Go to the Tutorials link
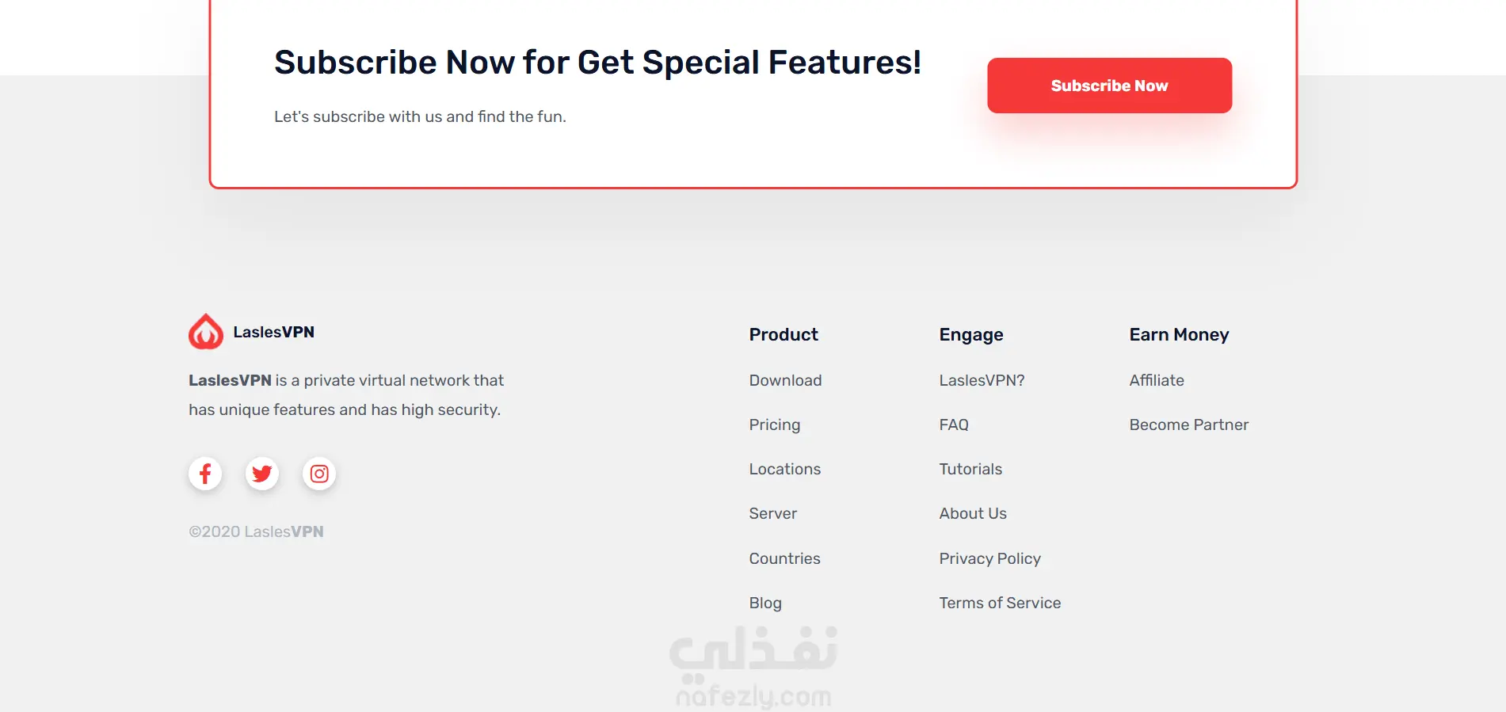 pos(970,469)
